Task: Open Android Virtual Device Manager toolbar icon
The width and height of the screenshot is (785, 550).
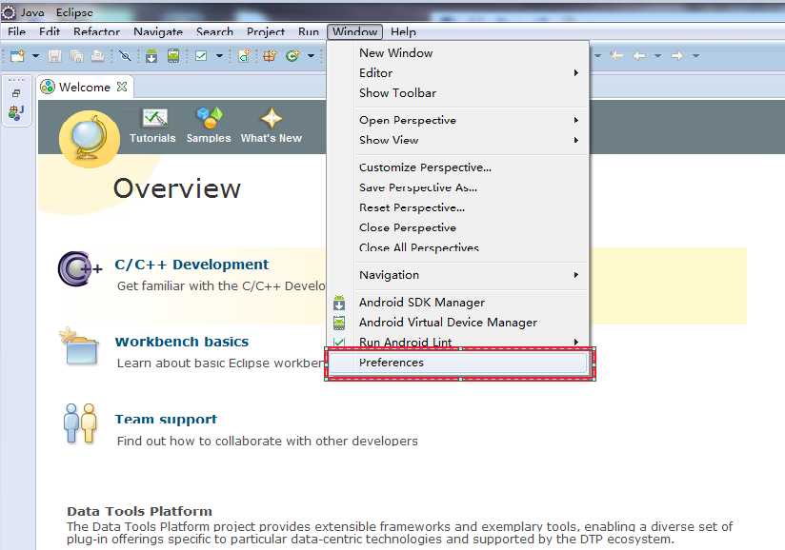Action: point(173,55)
